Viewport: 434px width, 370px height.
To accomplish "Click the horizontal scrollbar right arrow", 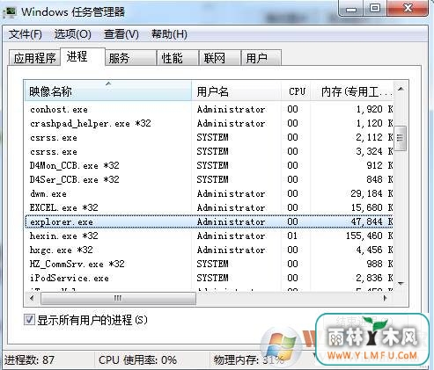I will point(385,299).
